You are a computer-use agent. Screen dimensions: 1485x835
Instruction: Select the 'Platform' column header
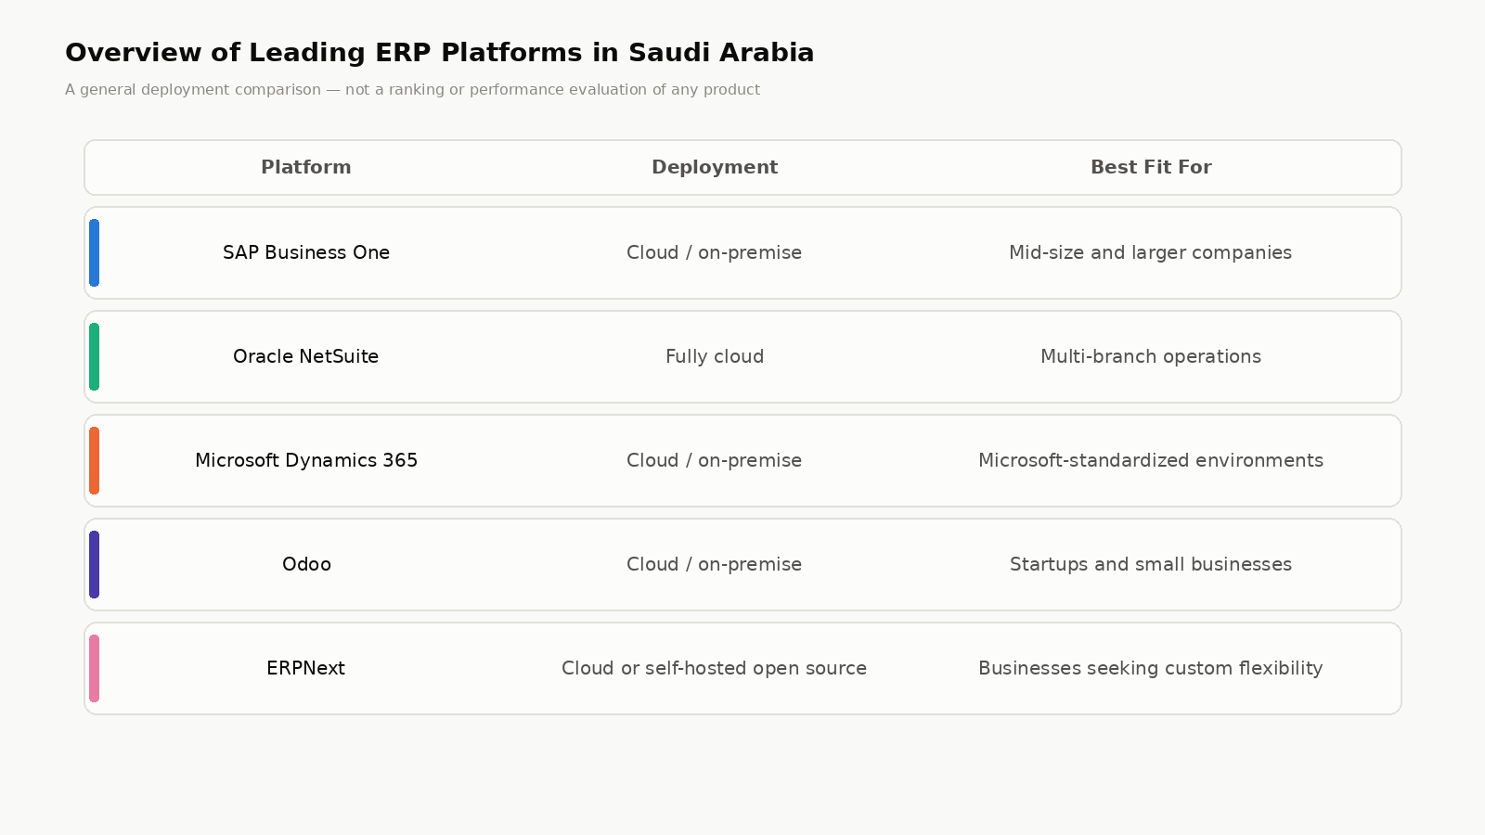pyautogui.click(x=306, y=167)
